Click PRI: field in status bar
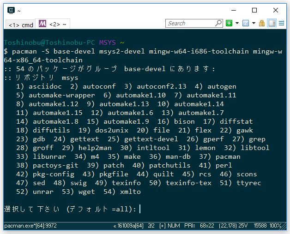This screenshot has width=290, height=234. tap(190, 226)
